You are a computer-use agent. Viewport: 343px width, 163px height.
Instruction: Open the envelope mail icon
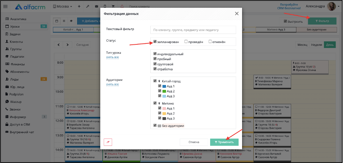point(96,7)
